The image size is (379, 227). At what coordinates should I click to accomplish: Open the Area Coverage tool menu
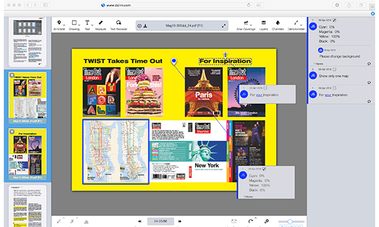pos(246,23)
